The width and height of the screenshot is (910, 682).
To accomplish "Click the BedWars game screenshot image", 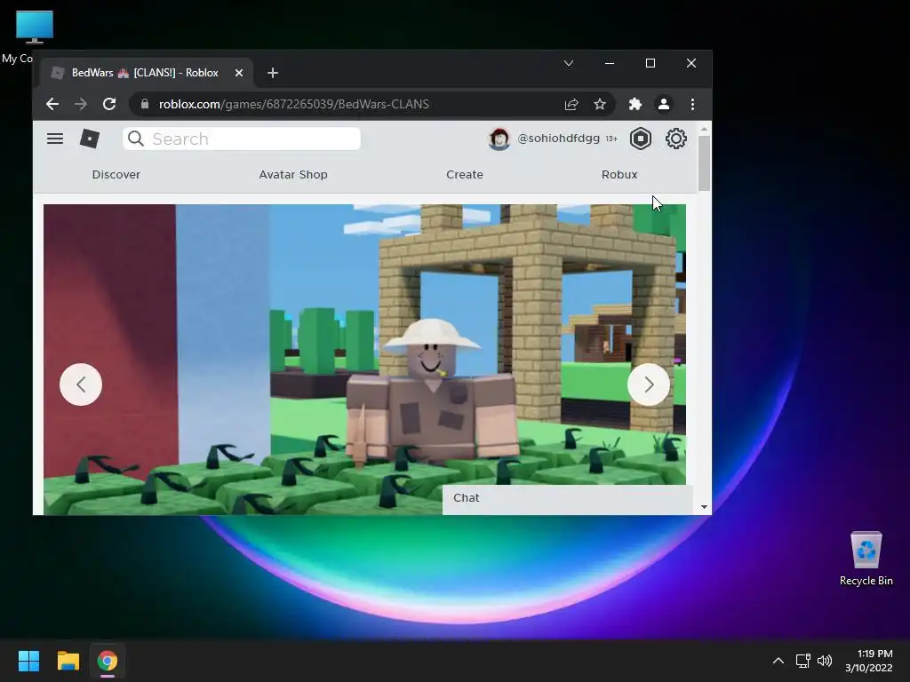I will (x=364, y=360).
